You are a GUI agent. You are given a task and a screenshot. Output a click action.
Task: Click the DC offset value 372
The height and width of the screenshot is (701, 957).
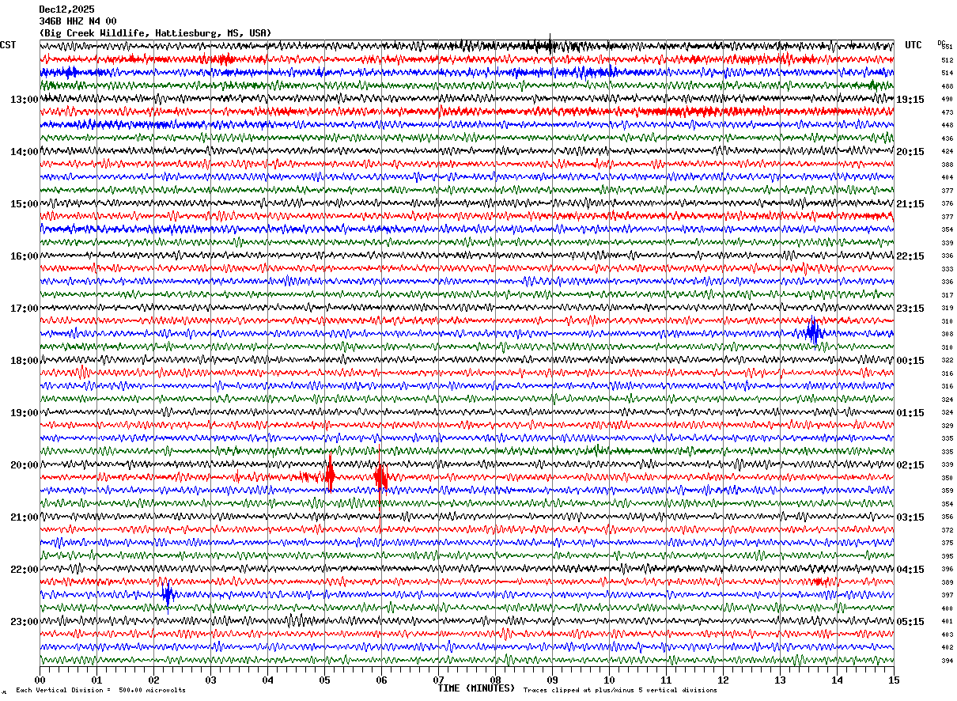point(947,530)
